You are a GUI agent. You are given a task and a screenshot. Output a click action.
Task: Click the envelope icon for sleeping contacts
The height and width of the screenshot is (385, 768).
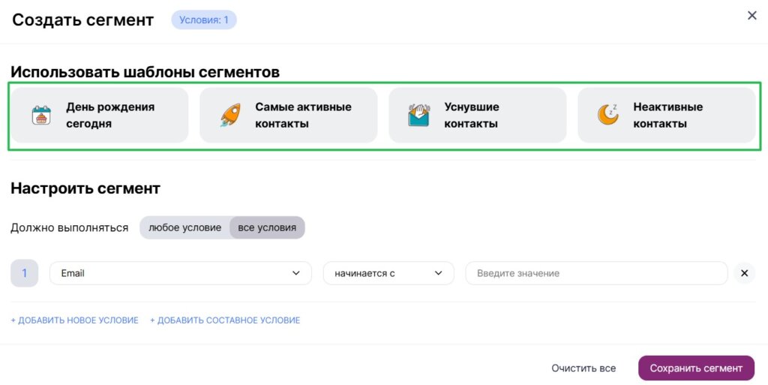point(418,116)
